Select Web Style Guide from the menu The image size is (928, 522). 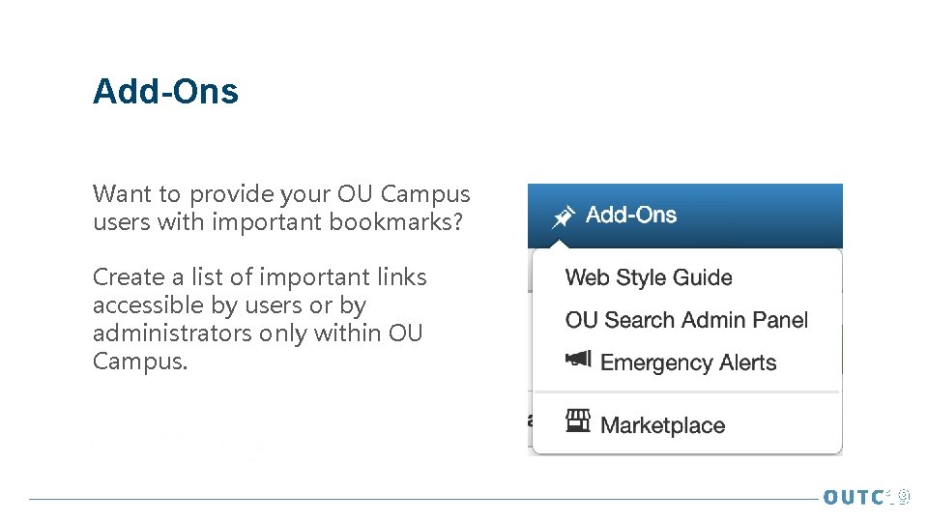649,278
